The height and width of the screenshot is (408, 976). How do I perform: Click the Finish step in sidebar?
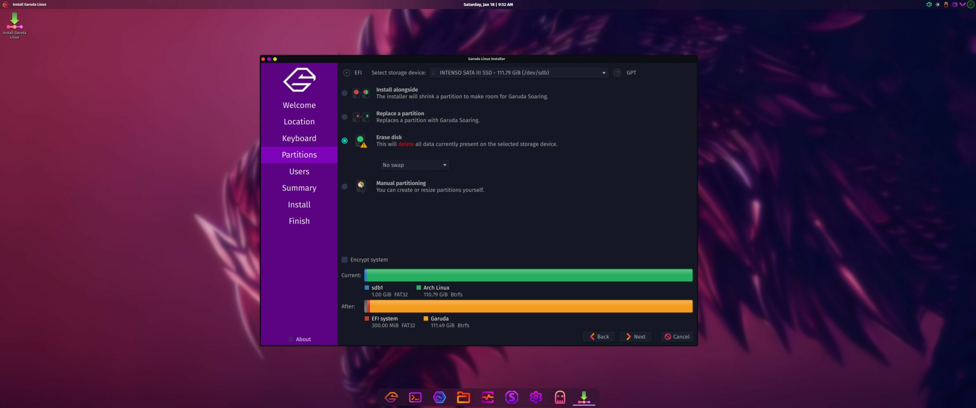[299, 221]
